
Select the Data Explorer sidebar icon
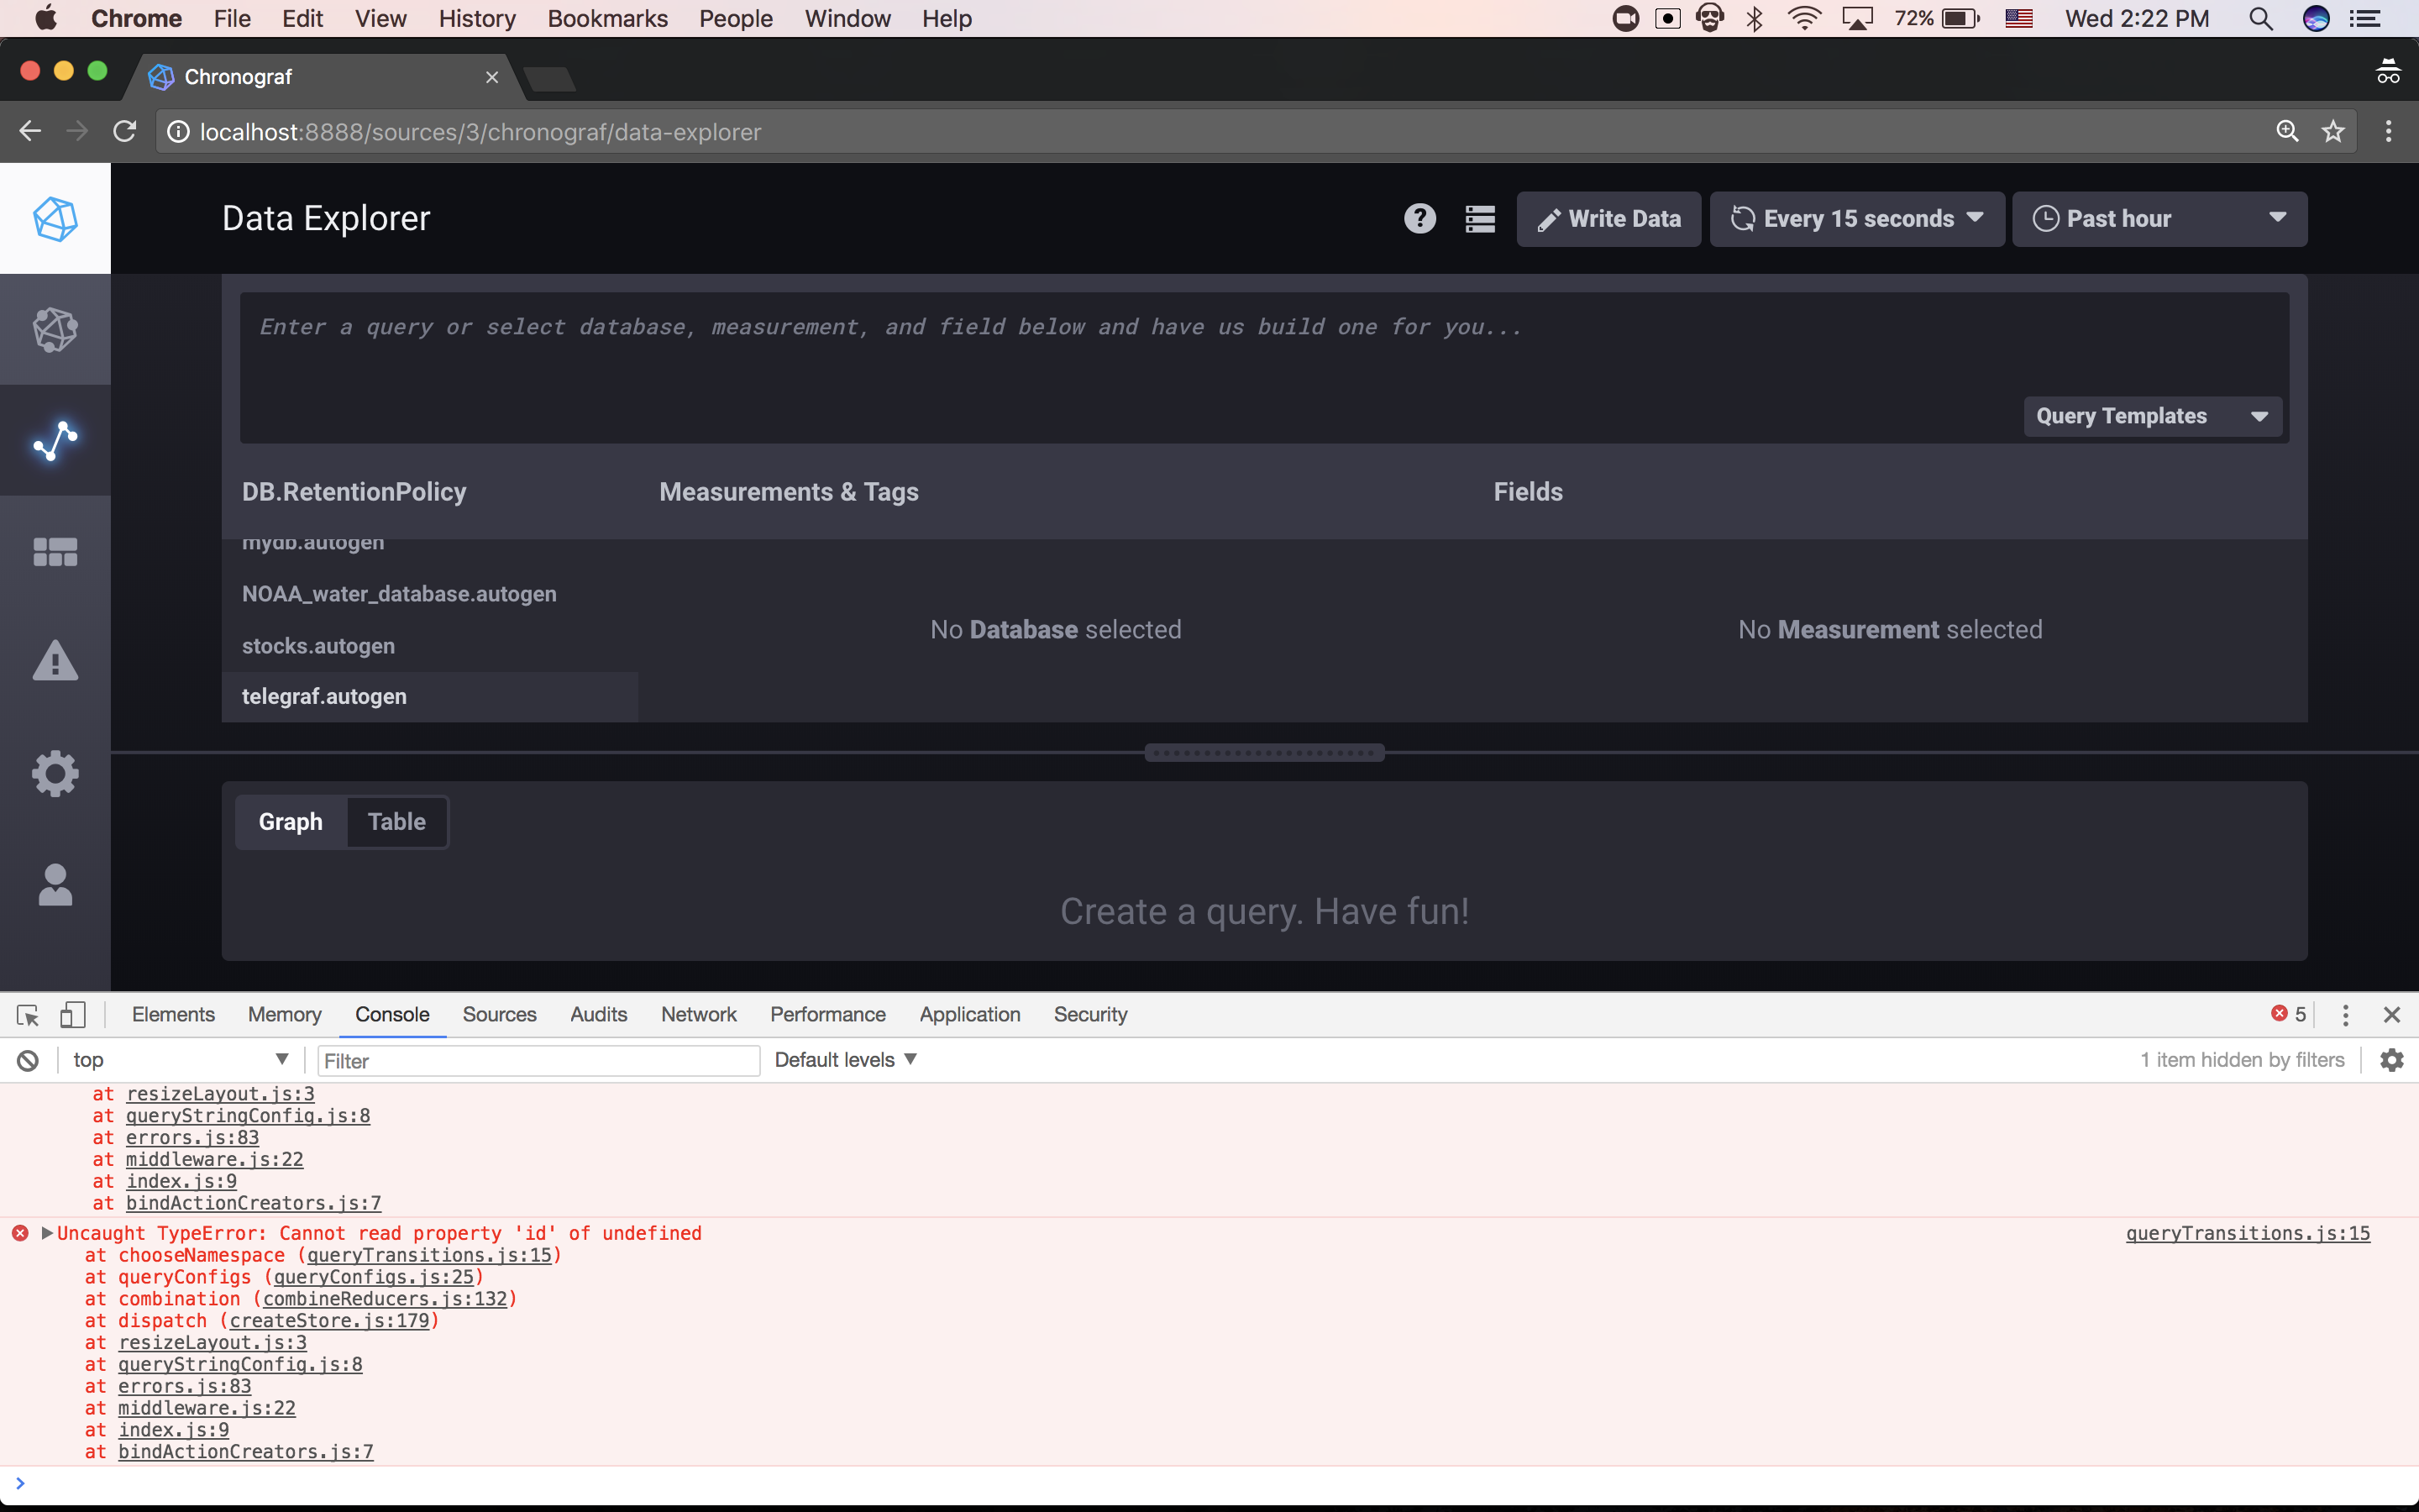(x=55, y=440)
